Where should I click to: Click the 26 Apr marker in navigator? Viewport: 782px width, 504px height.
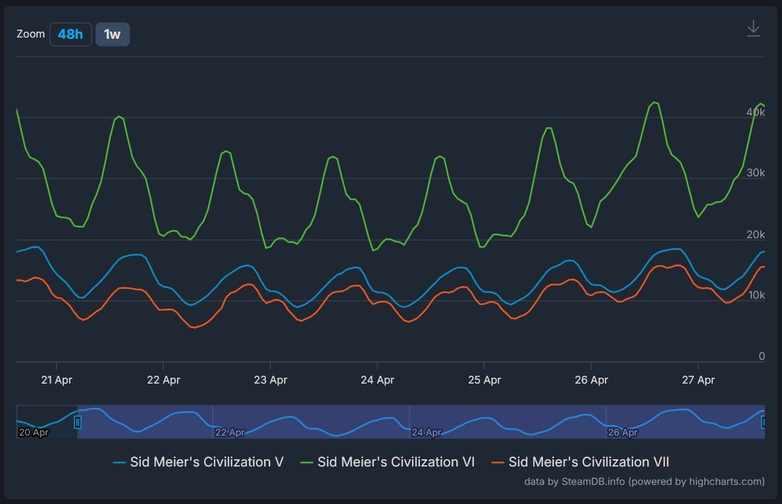[x=622, y=432]
